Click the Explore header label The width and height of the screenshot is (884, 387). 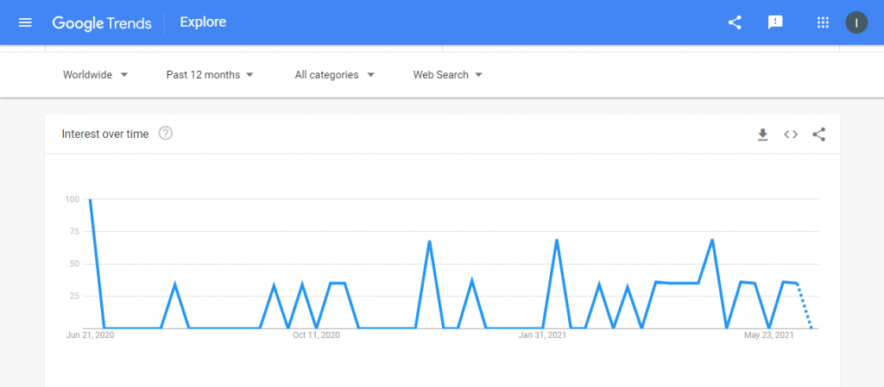(x=203, y=22)
